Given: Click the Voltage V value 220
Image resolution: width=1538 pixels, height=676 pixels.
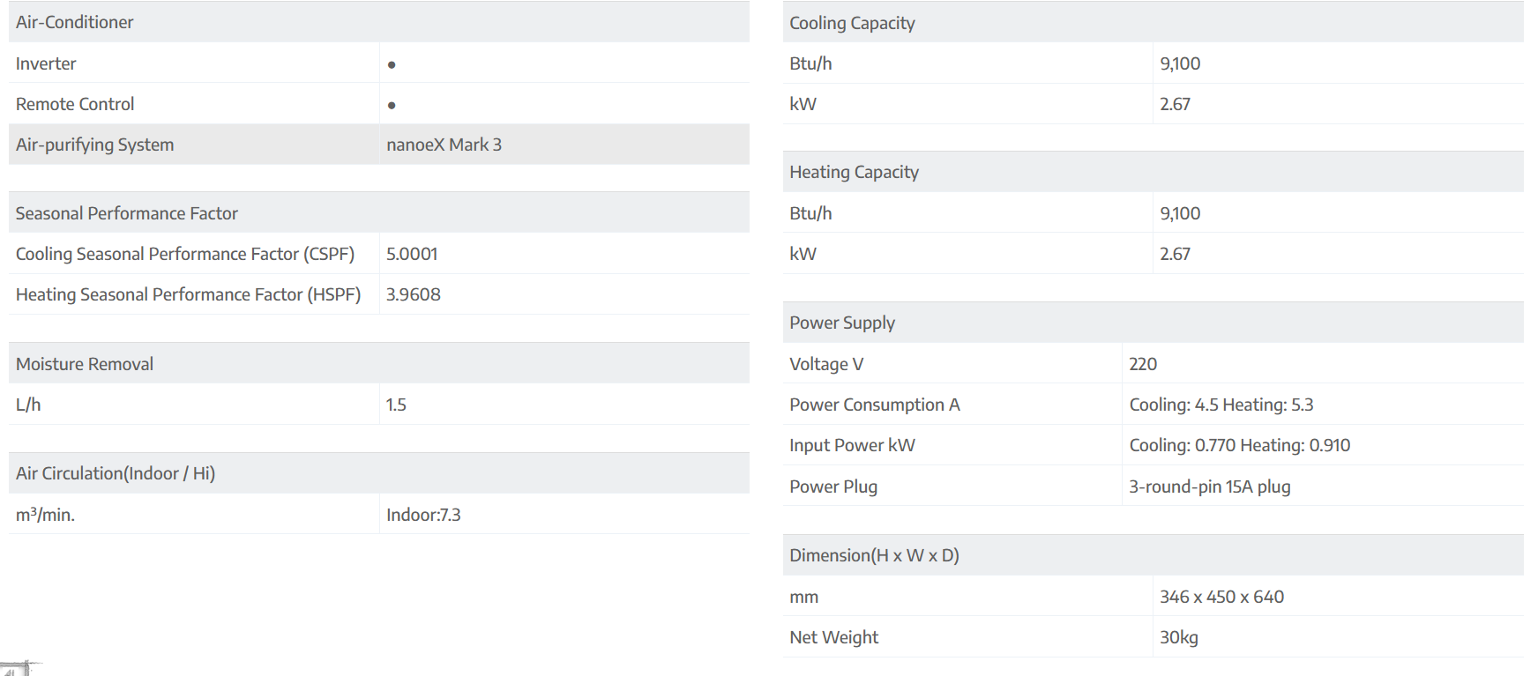Looking at the screenshot, I should coord(1143,364).
